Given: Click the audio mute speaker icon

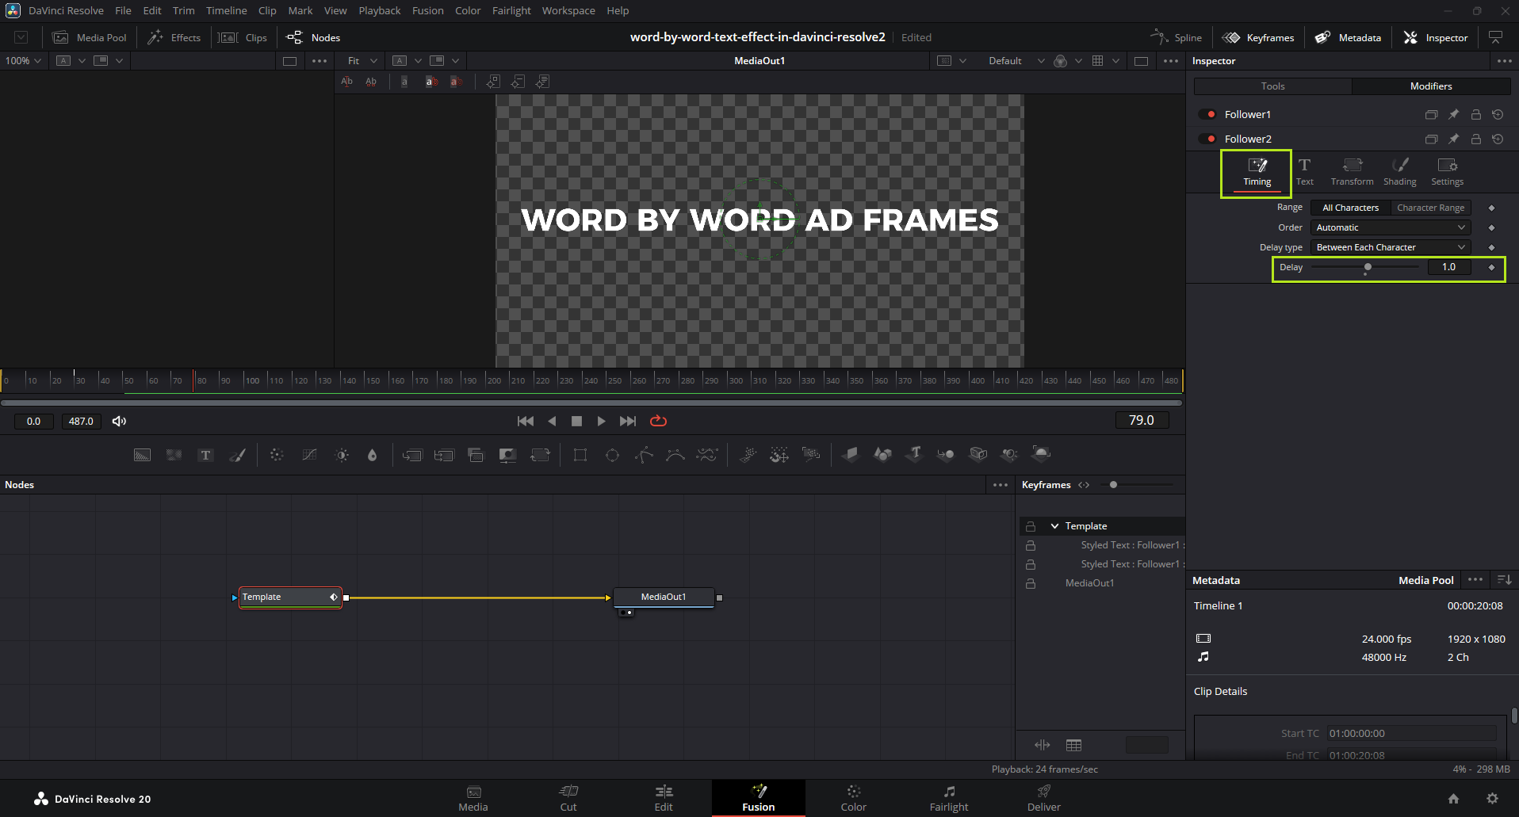Looking at the screenshot, I should 119,422.
